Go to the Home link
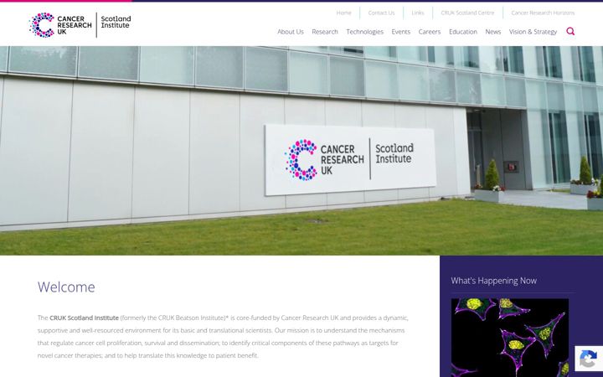 [x=343, y=13]
